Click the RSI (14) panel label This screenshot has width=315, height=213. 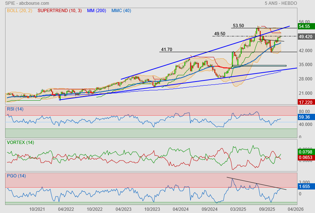15,109
